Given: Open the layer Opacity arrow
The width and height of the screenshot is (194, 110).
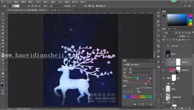Looking at the screenshot, I should tap(192, 36).
